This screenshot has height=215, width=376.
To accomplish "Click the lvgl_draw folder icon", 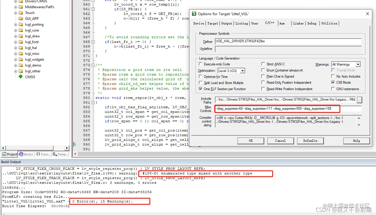I will coord(21,36).
